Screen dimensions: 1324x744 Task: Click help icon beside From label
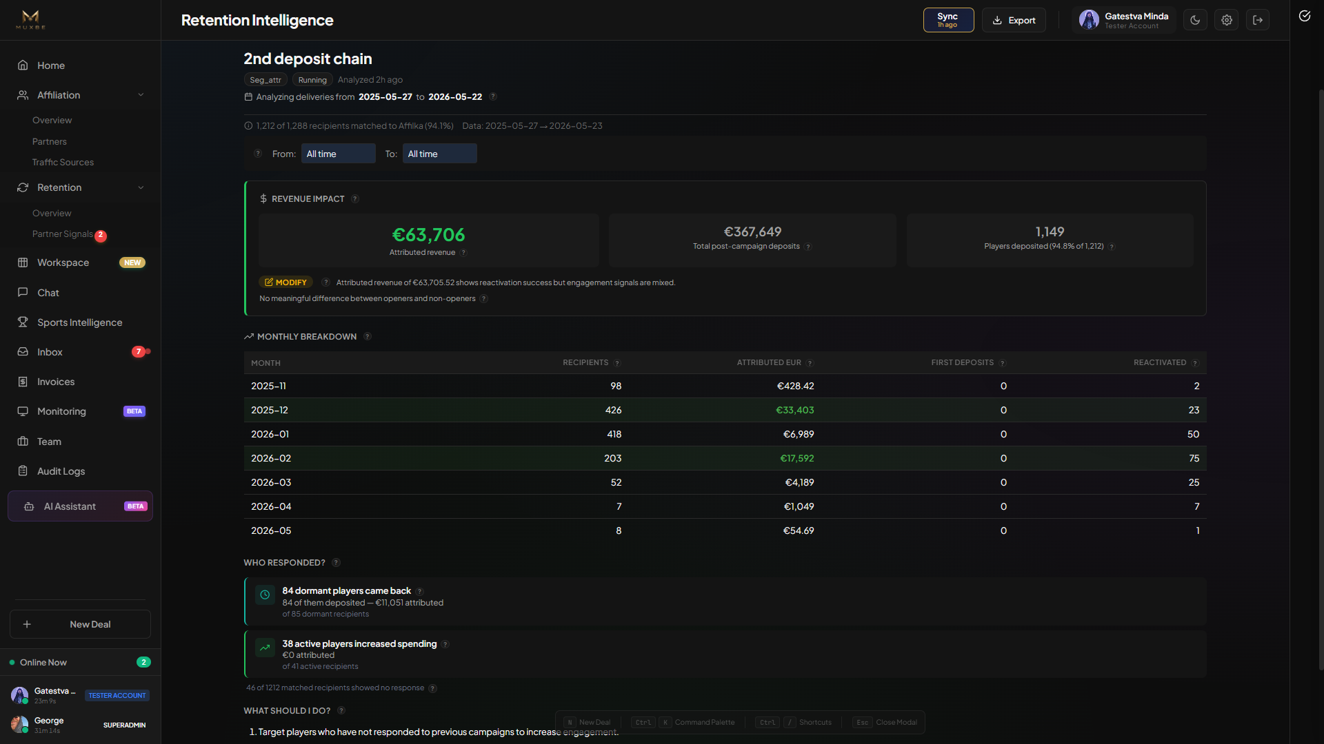tap(258, 154)
